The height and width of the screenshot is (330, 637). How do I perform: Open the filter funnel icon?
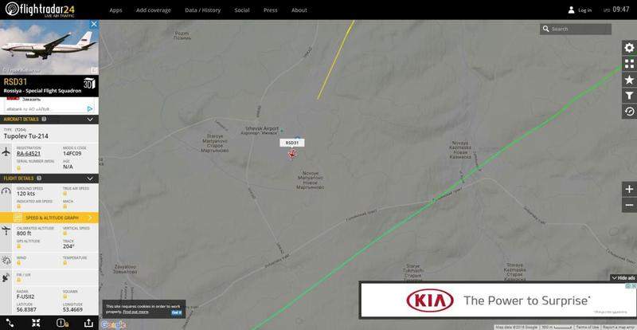click(x=629, y=96)
